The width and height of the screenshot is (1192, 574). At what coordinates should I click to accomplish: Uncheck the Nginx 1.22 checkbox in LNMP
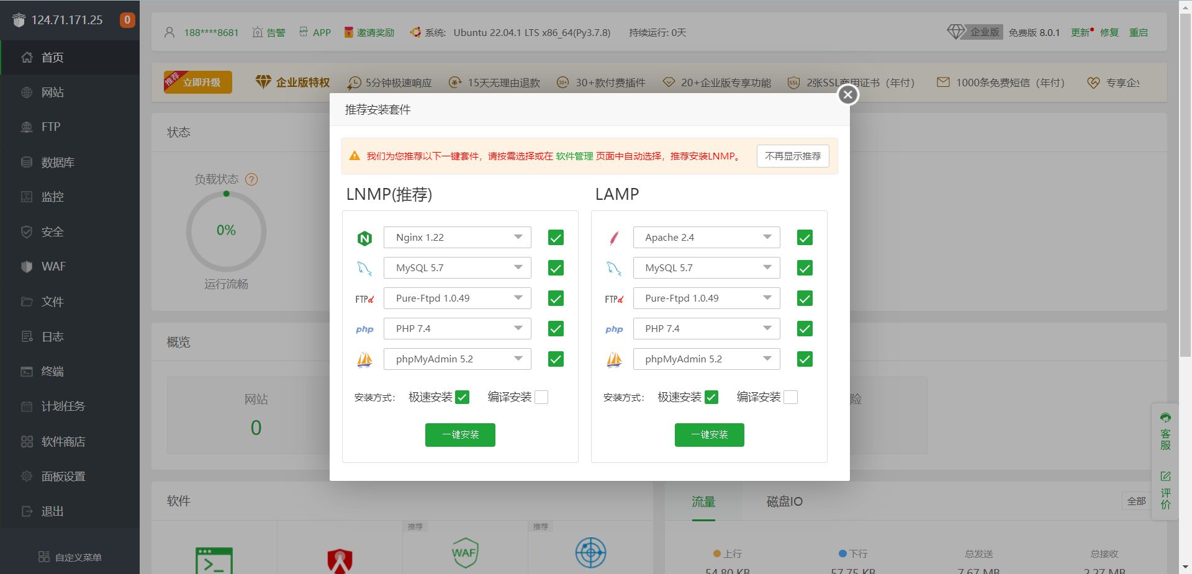click(556, 238)
